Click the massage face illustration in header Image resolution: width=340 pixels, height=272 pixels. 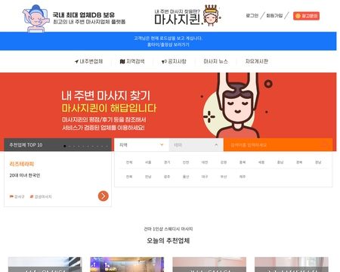click(36, 19)
